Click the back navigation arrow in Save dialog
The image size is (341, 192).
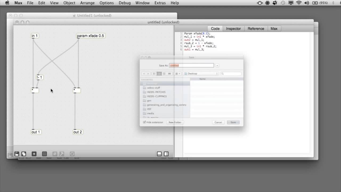144,74
